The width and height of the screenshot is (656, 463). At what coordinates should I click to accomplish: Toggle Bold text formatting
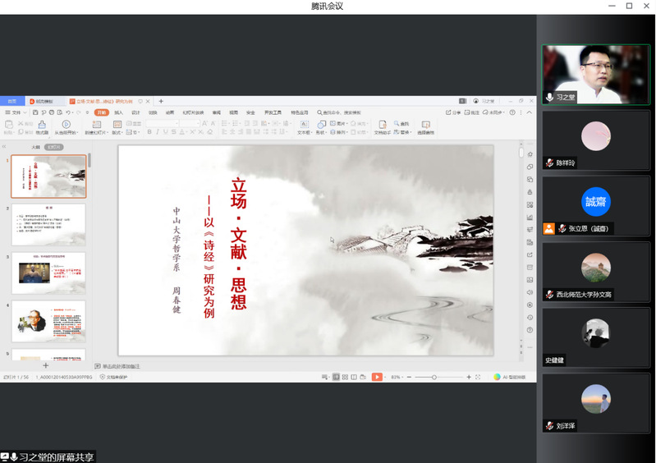[x=149, y=132]
